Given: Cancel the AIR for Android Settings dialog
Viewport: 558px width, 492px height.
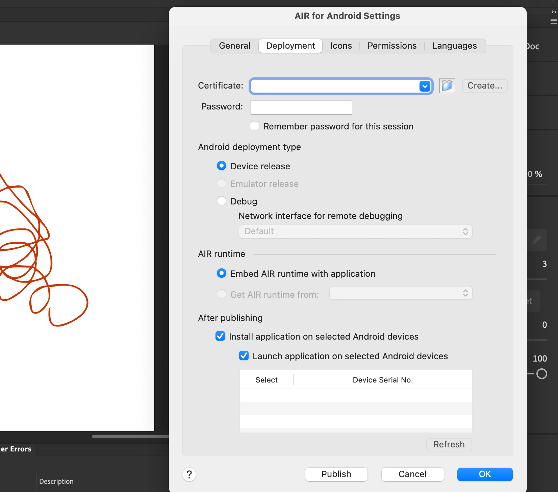Looking at the screenshot, I should (412, 474).
